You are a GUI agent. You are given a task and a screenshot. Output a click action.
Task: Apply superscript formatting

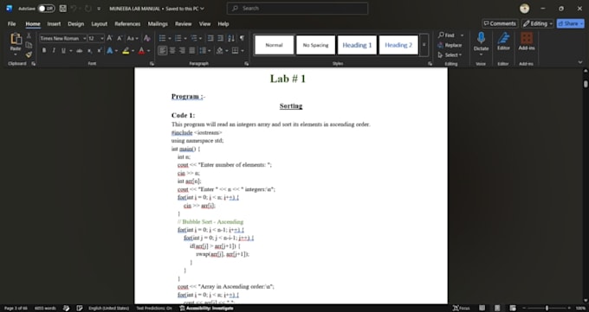pyautogui.click(x=100, y=51)
